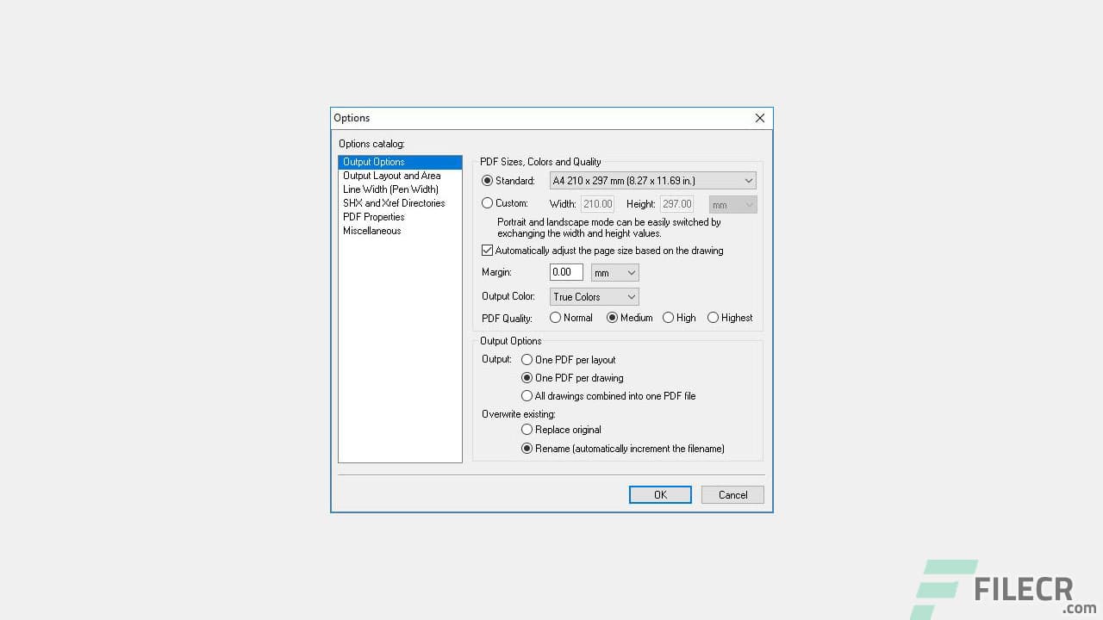Open the standard paper size dropdown
The width and height of the screenshot is (1103, 620).
(x=747, y=180)
